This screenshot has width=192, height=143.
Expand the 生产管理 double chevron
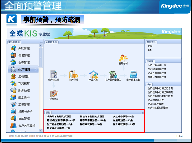[x=36, y=69]
